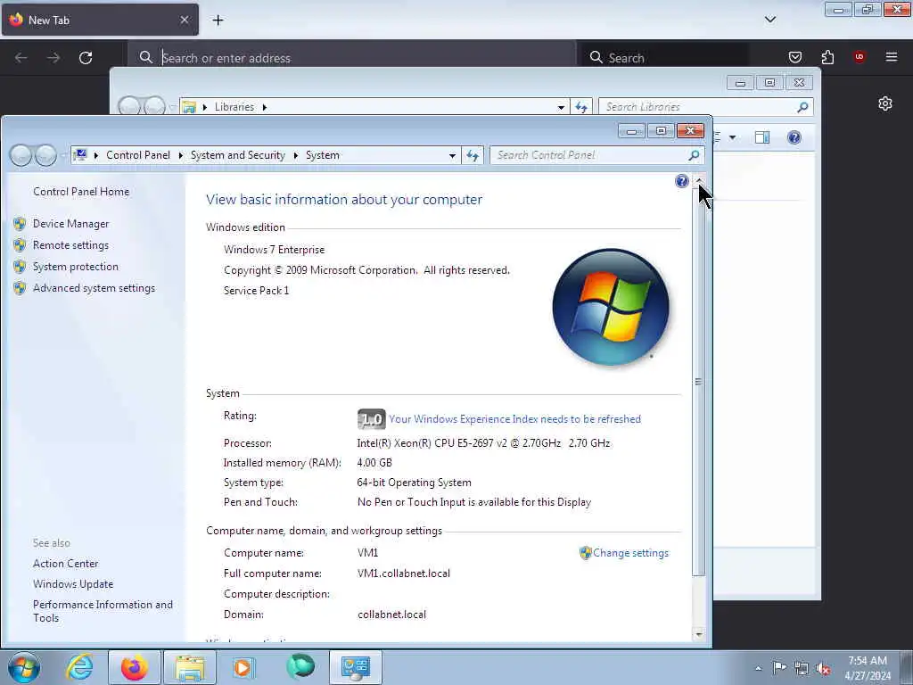The image size is (913, 685).
Task: Open Remote settings link
Action: (x=70, y=245)
